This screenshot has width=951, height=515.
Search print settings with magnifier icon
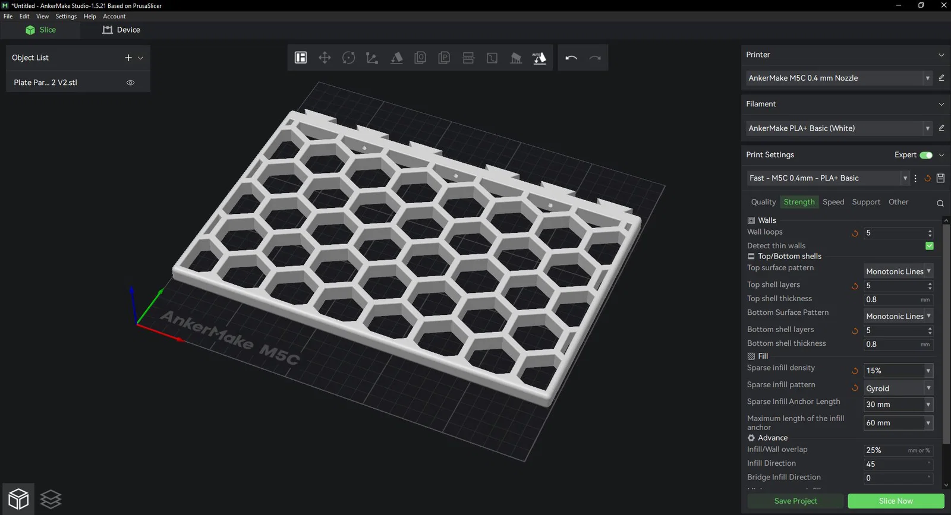940,203
